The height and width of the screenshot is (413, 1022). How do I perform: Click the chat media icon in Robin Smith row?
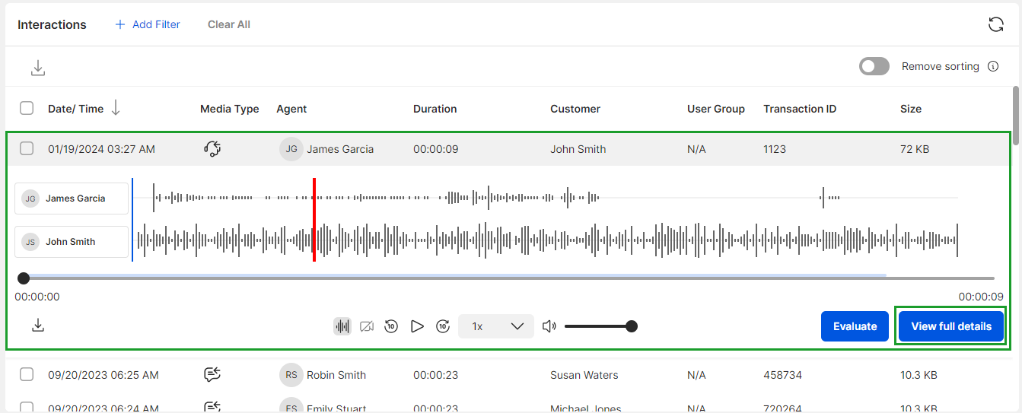[212, 374]
